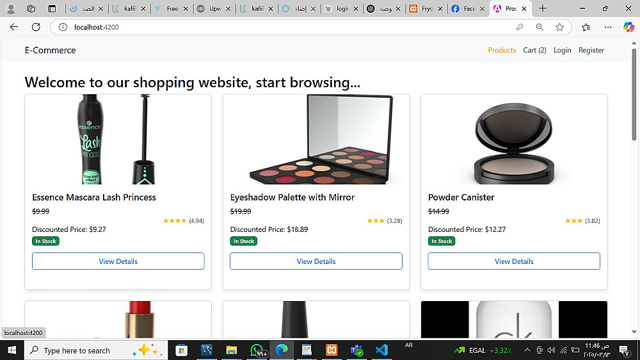
Task: Show hidden system tray icons
Action: pyautogui.click(x=527, y=350)
